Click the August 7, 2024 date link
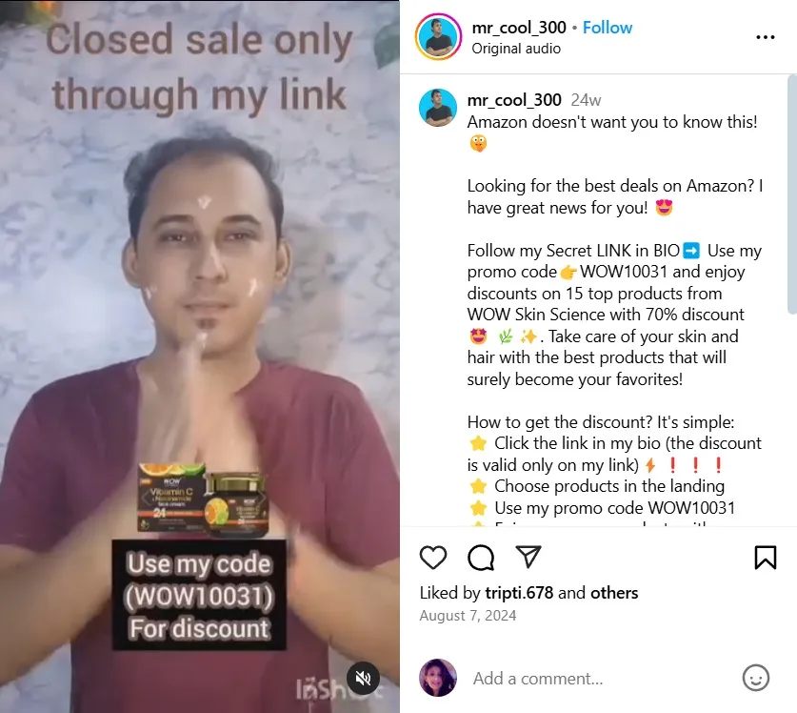Image resolution: width=797 pixels, height=713 pixels. 468,616
